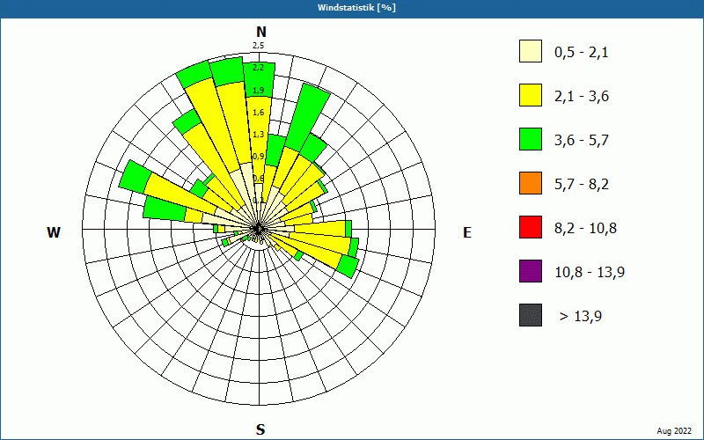
Task: Click the center point of the wind rose
Action: [259, 229]
